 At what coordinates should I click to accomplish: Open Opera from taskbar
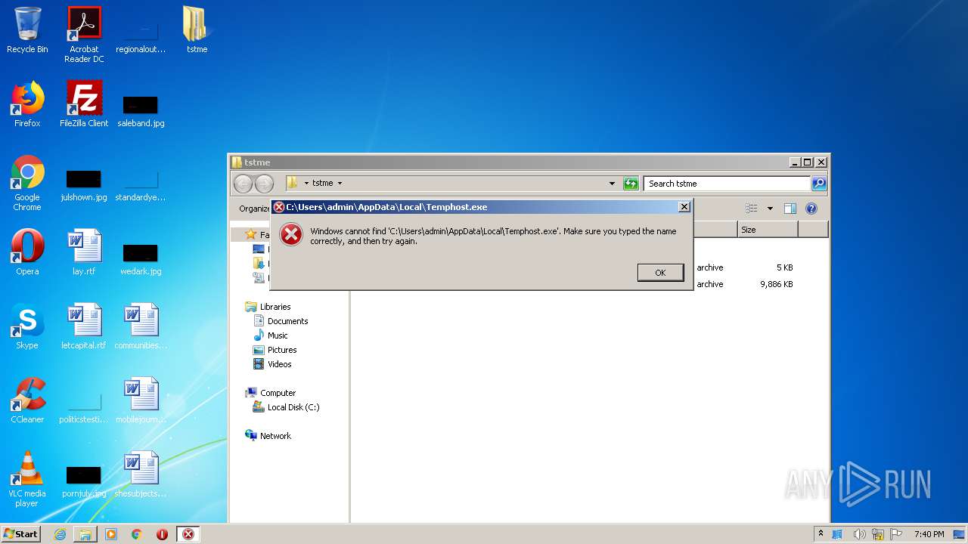[162, 534]
